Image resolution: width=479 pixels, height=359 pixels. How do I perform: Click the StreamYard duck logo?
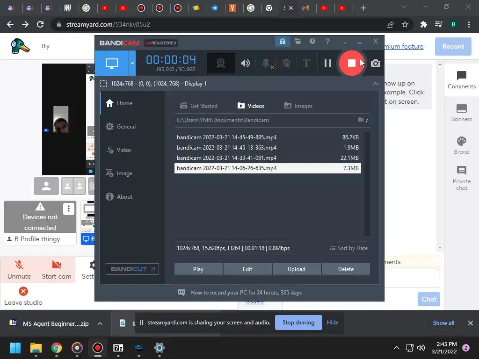(x=20, y=46)
